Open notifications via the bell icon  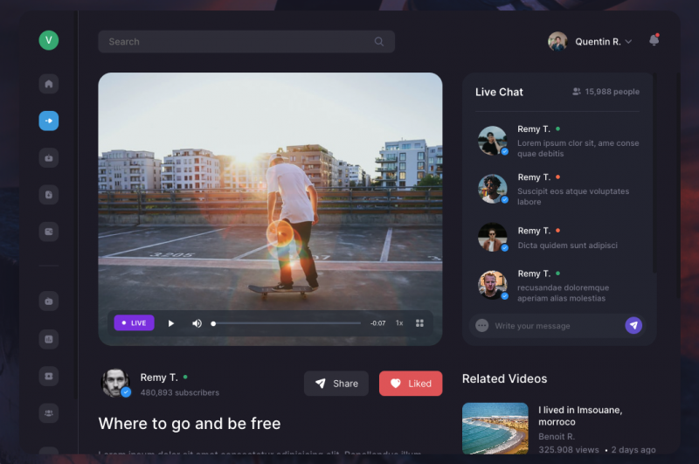(654, 40)
